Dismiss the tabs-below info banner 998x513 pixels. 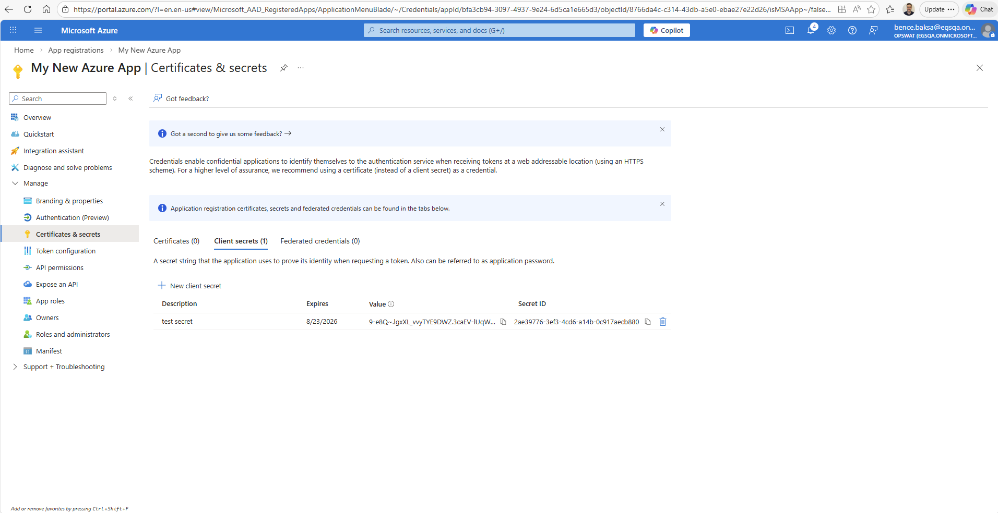[662, 204]
